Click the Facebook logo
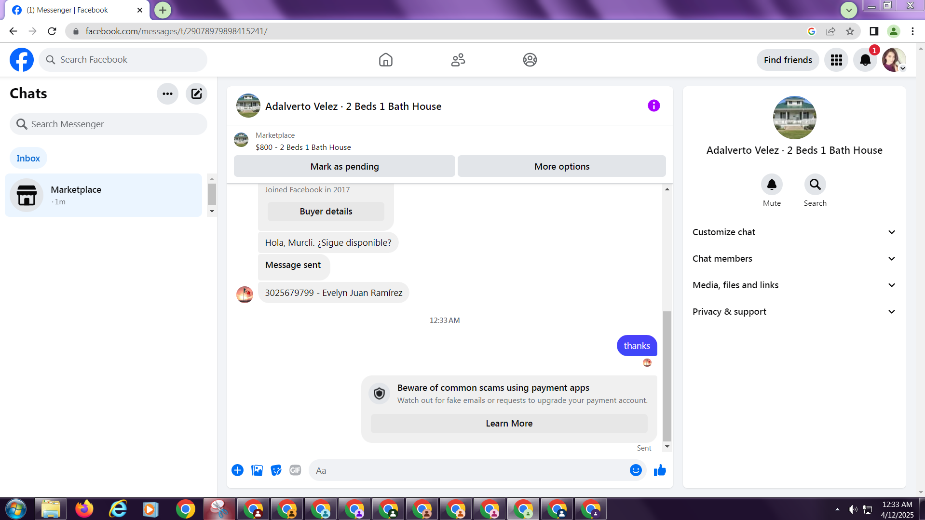Image resolution: width=925 pixels, height=520 pixels. (x=22, y=60)
